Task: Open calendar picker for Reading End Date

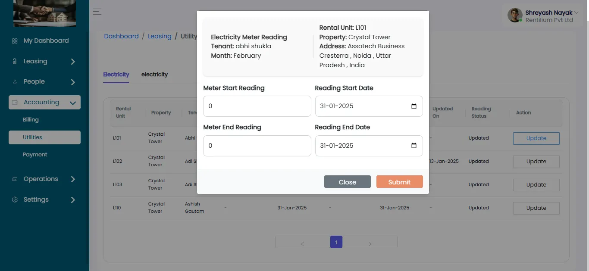Action: click(414, 146)
